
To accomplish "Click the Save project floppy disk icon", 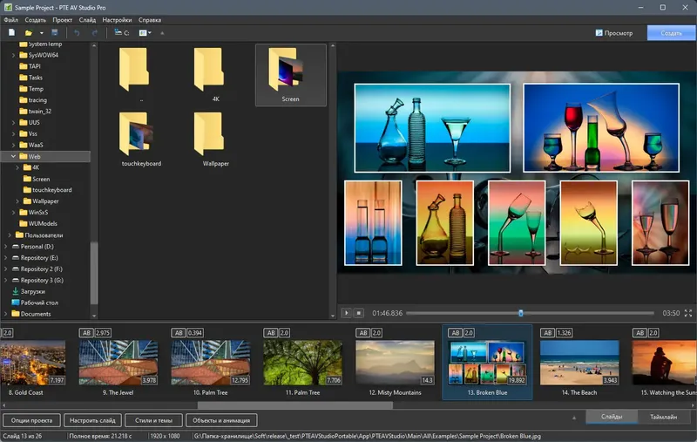I will point(54,33).
